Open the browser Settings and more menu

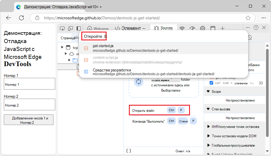tap(264, 18)
